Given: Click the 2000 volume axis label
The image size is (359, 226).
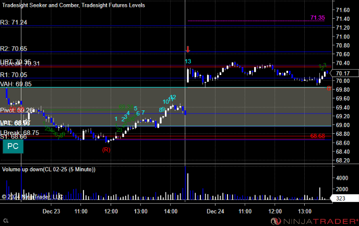Looking at the screenshot, I should [x=342, y=189].
